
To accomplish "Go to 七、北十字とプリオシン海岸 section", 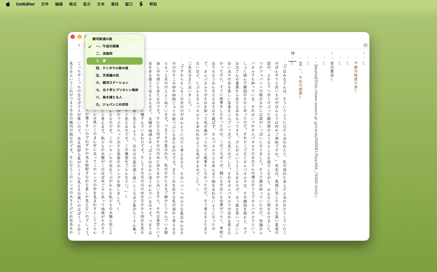I will pos(117,90).
